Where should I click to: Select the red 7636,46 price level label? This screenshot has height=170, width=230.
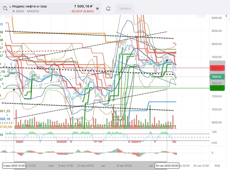click(x=218, y=68)
